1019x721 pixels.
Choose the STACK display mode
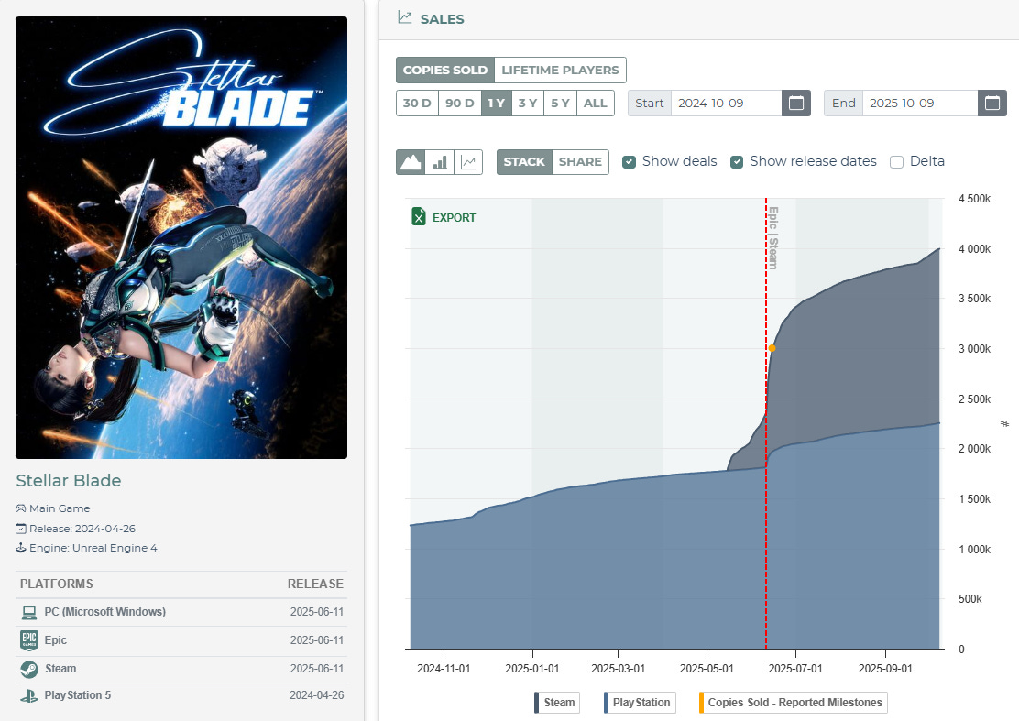524,162
